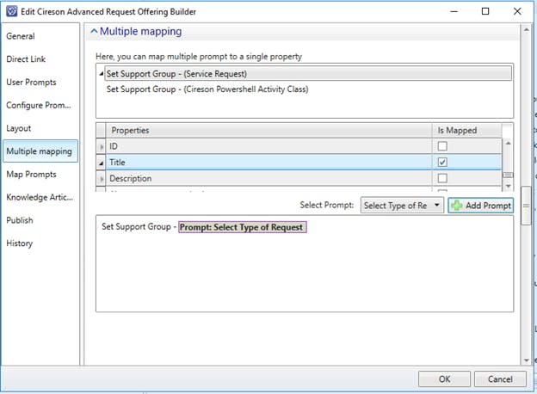The height and width of the screenshot is (394, 537).
Task: Check the Is Mapped box for Description
Action: coord(442,178)
